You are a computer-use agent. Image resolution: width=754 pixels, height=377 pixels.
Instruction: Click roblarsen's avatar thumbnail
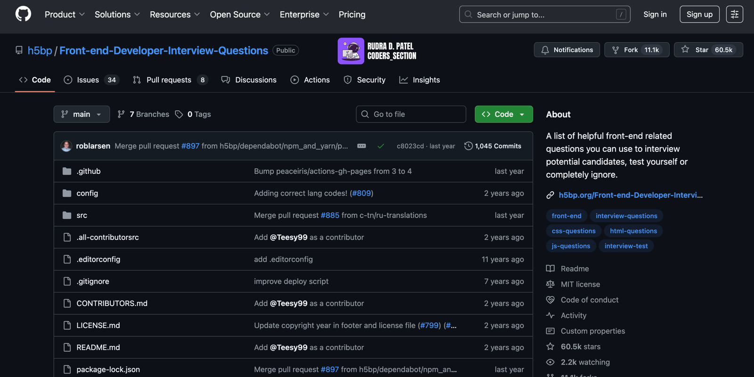coord(66,146)
